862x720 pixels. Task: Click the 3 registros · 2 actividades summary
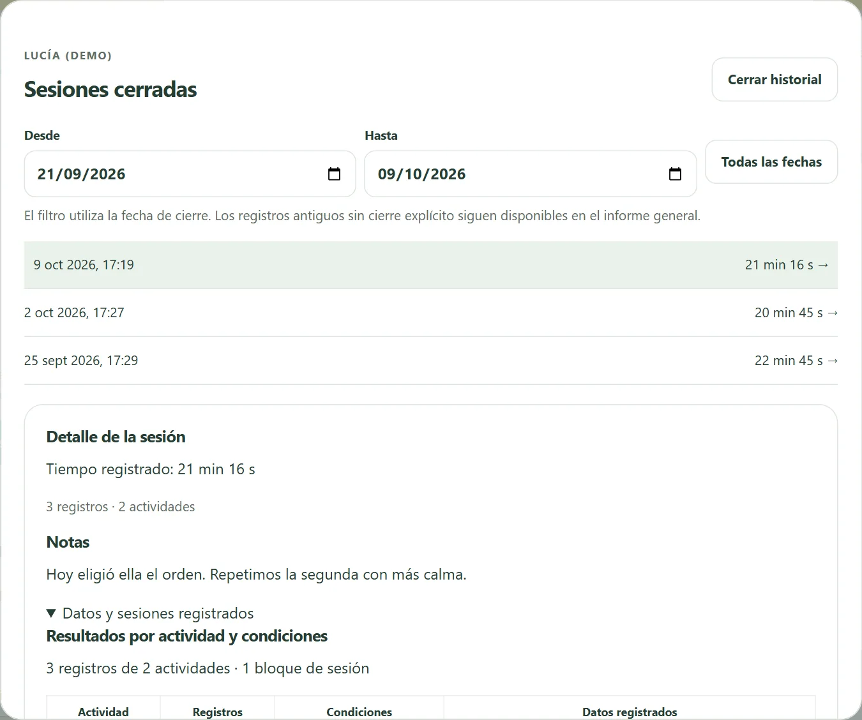pos(120,507)
